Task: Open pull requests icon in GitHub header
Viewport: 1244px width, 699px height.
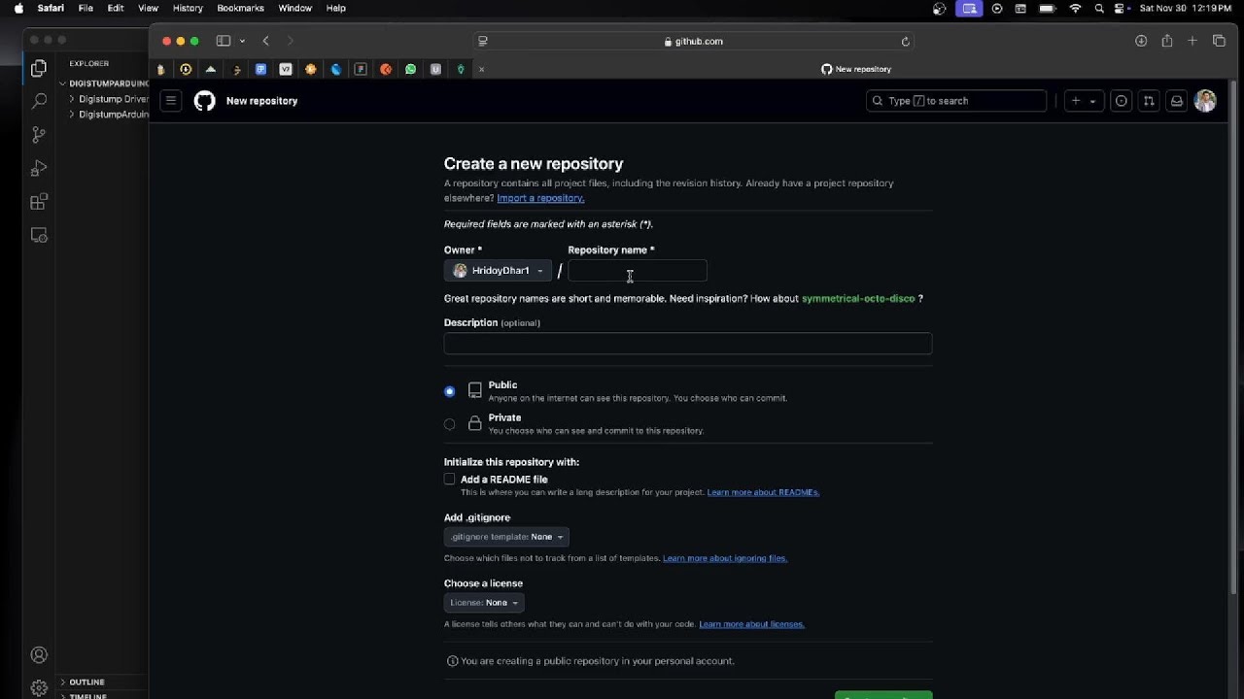Action: click(x=1149, y=101)
